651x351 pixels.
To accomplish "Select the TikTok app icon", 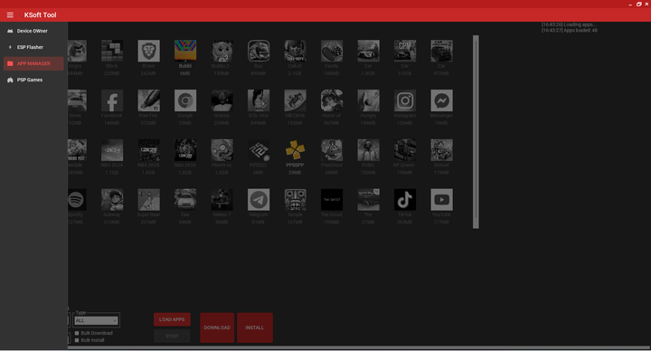I will (x=405, y=200).
